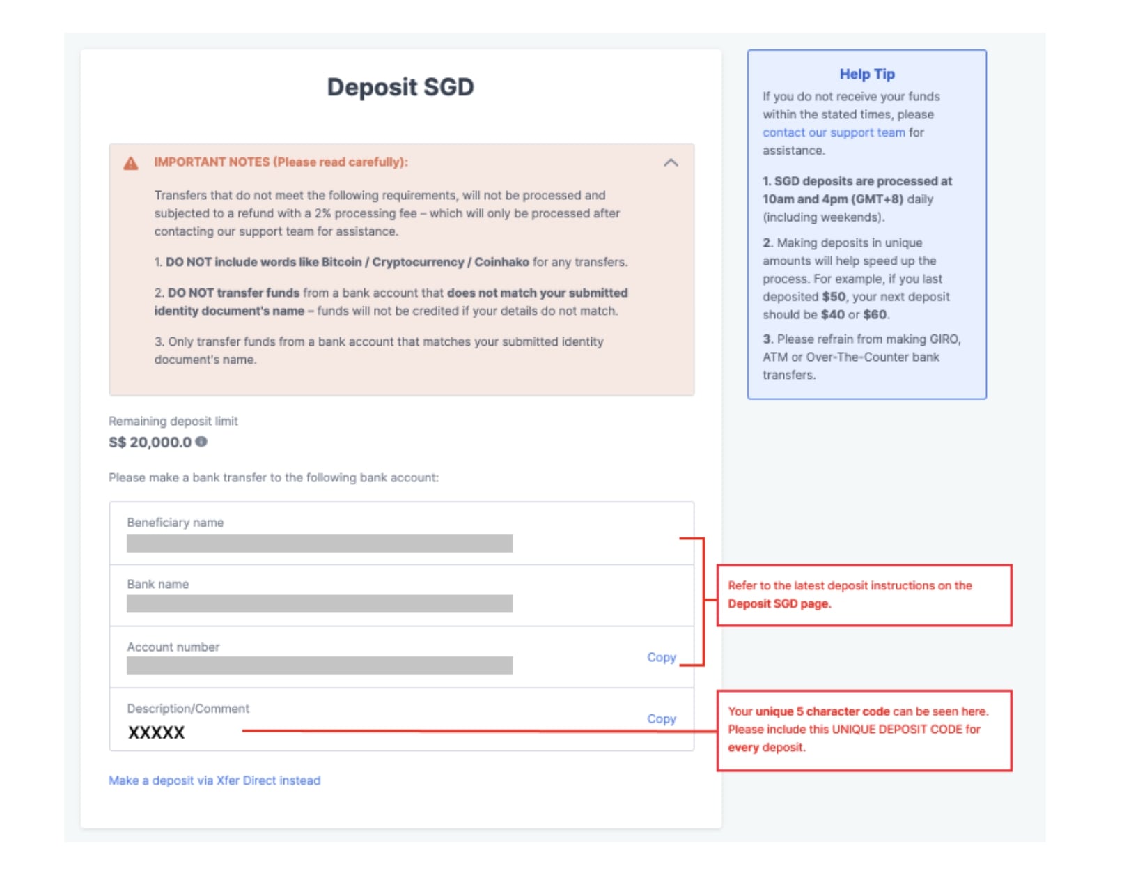Click the XXXXX deposit code text
Image resolution: width=1131 pixels, height=871 pixels.
tap(156, 732)
